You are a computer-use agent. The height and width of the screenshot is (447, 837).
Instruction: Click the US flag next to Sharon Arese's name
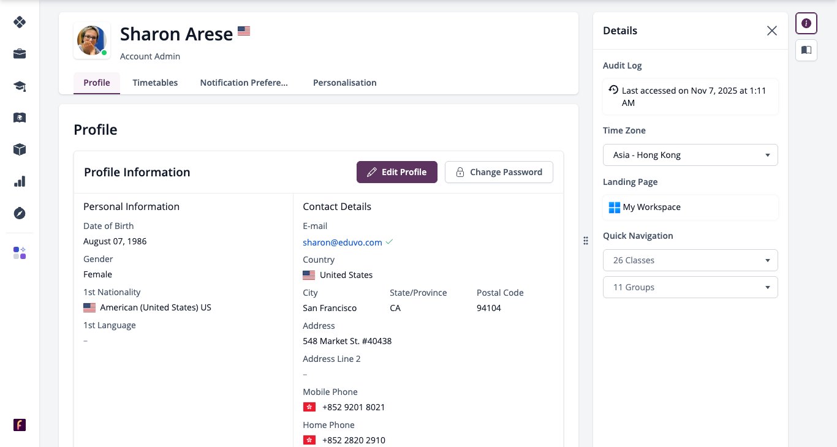pos(244,31)
